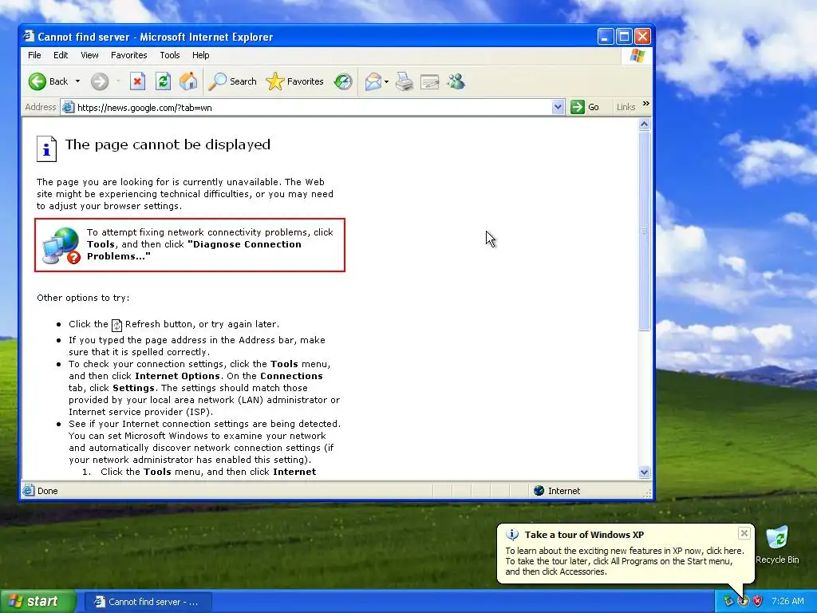Open the Search pane from the toolbar
This screenshot has height=613, width=817.
pos(232,81)
